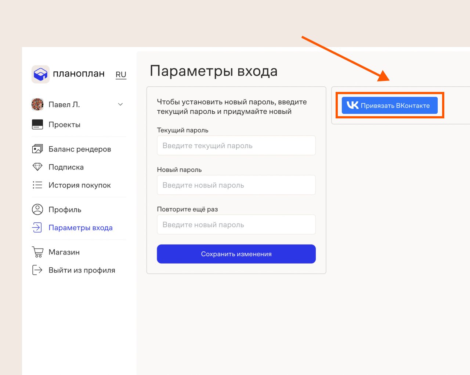Image resolution: width=470 pixels, height=375 pixels.
Task: Click the Выйти из профиля exit icon
Action: 37,270
